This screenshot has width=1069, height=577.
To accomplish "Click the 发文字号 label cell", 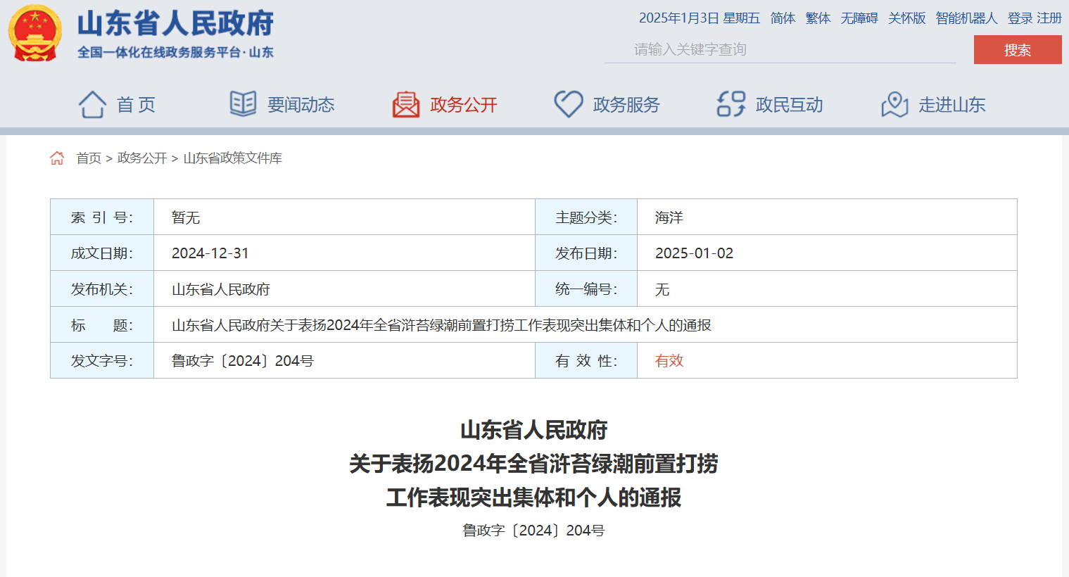I will 102,361.
